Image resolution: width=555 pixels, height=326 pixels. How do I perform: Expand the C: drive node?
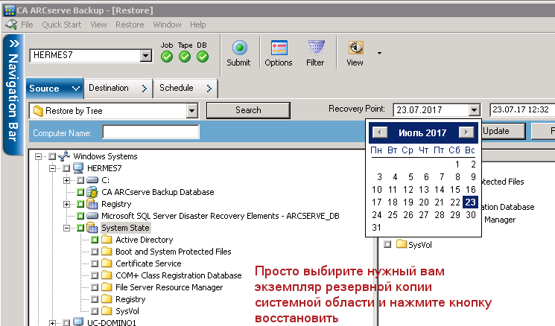point(66,180)
